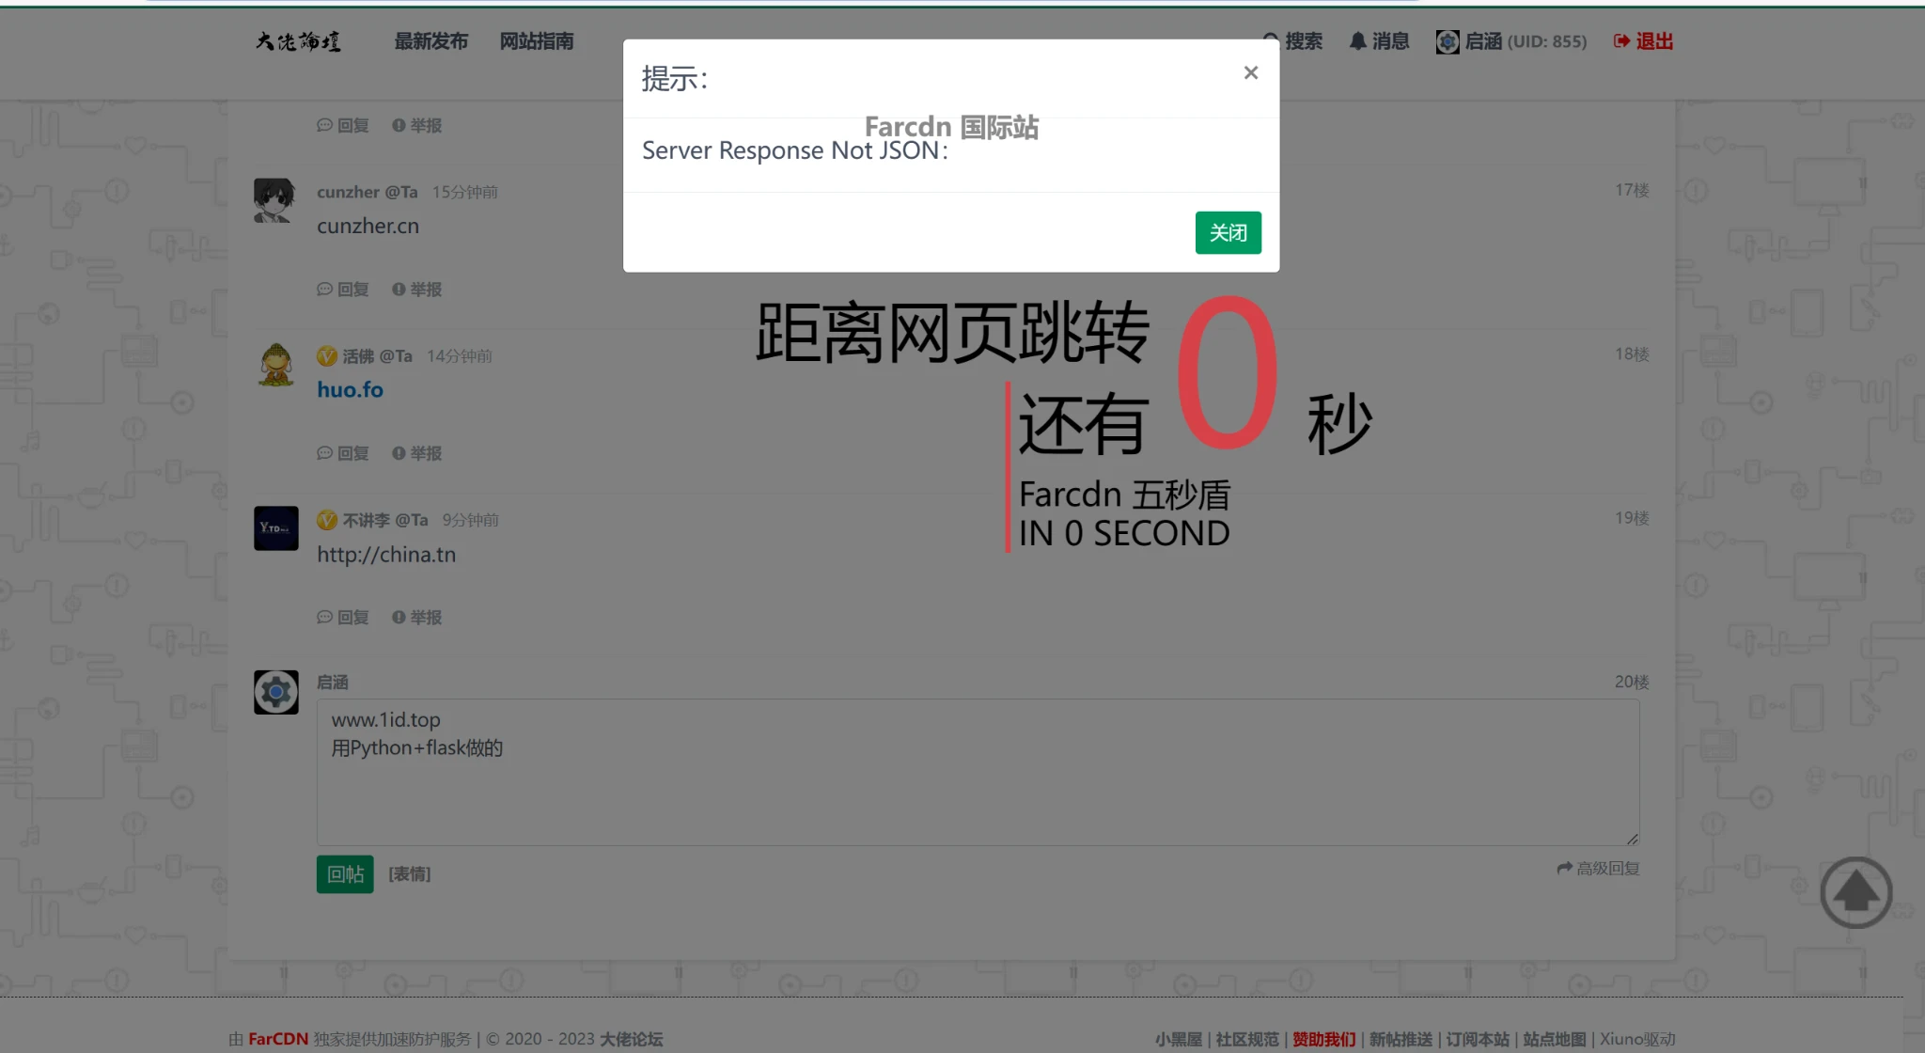Go to 最新发布 menu item
The width and height of the screenshot is (1925, 1053).
tap(430, 41)
